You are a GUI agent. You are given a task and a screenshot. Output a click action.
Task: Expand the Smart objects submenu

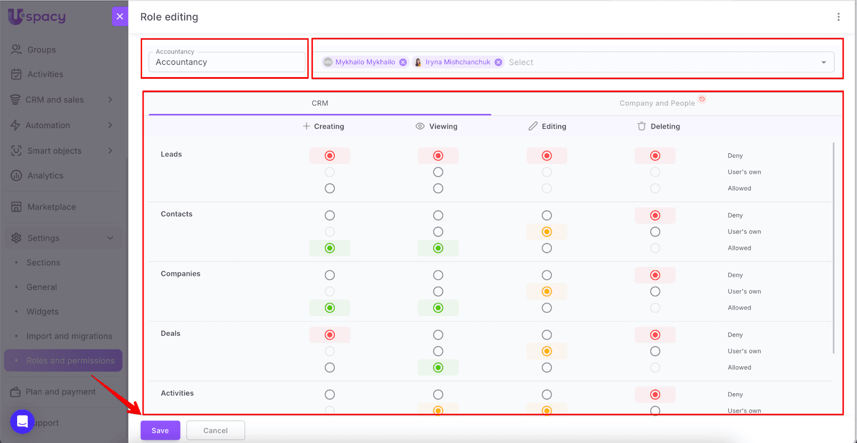[x=110, y=151]
